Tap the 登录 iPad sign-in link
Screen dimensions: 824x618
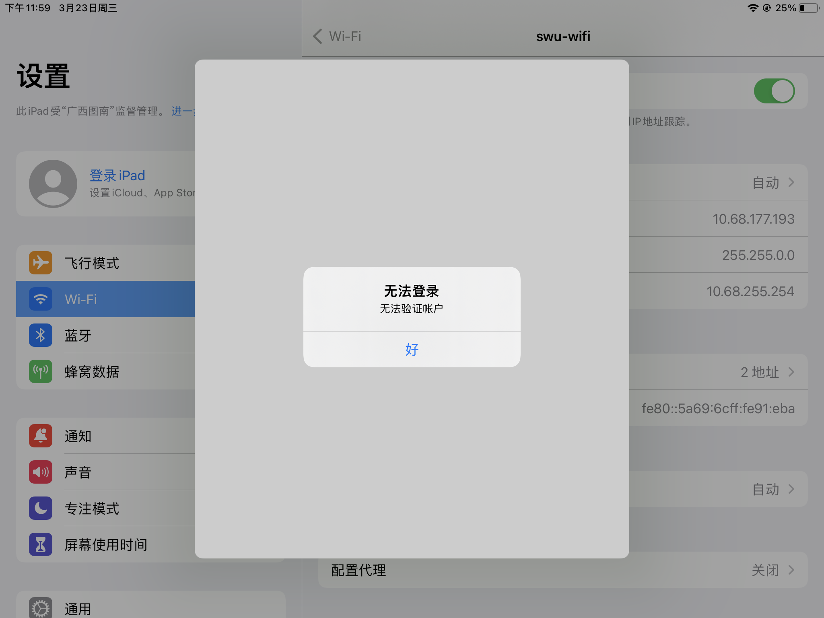tap(117, 175)
